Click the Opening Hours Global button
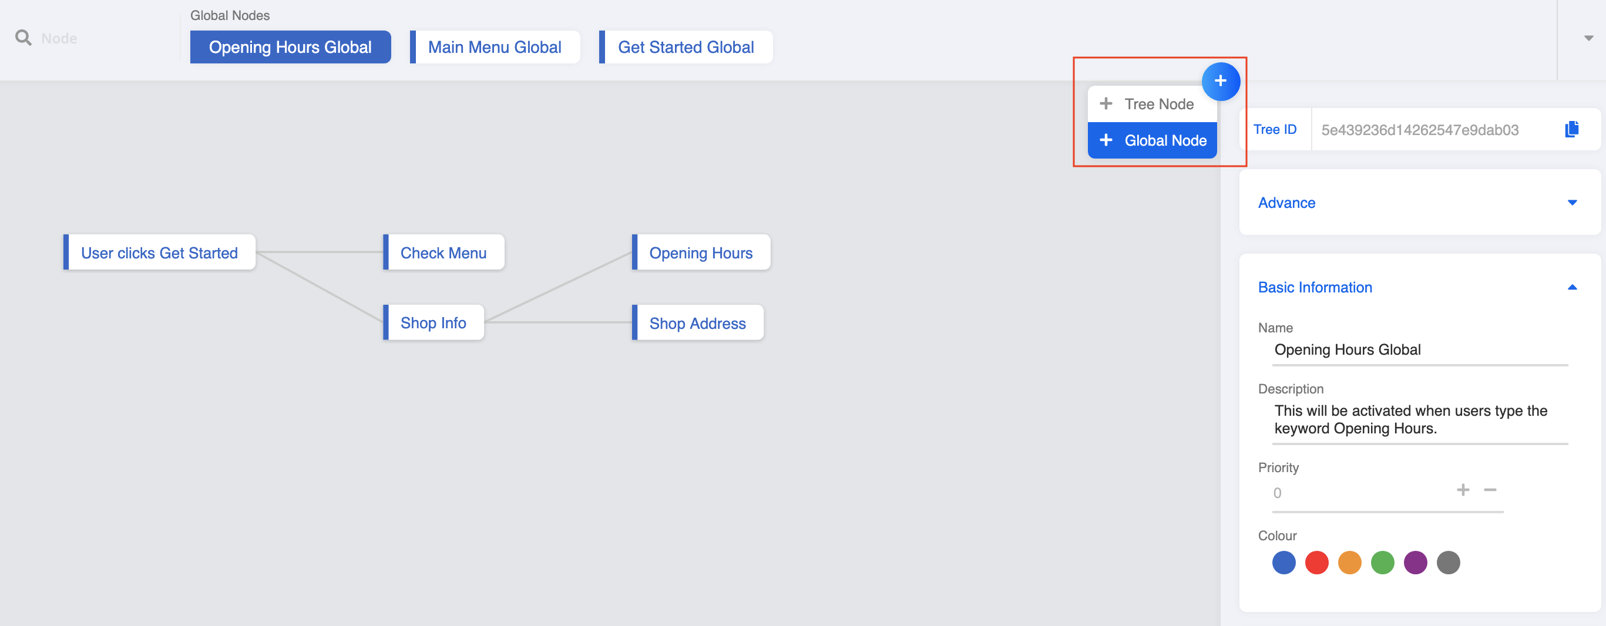 (291, 47)
